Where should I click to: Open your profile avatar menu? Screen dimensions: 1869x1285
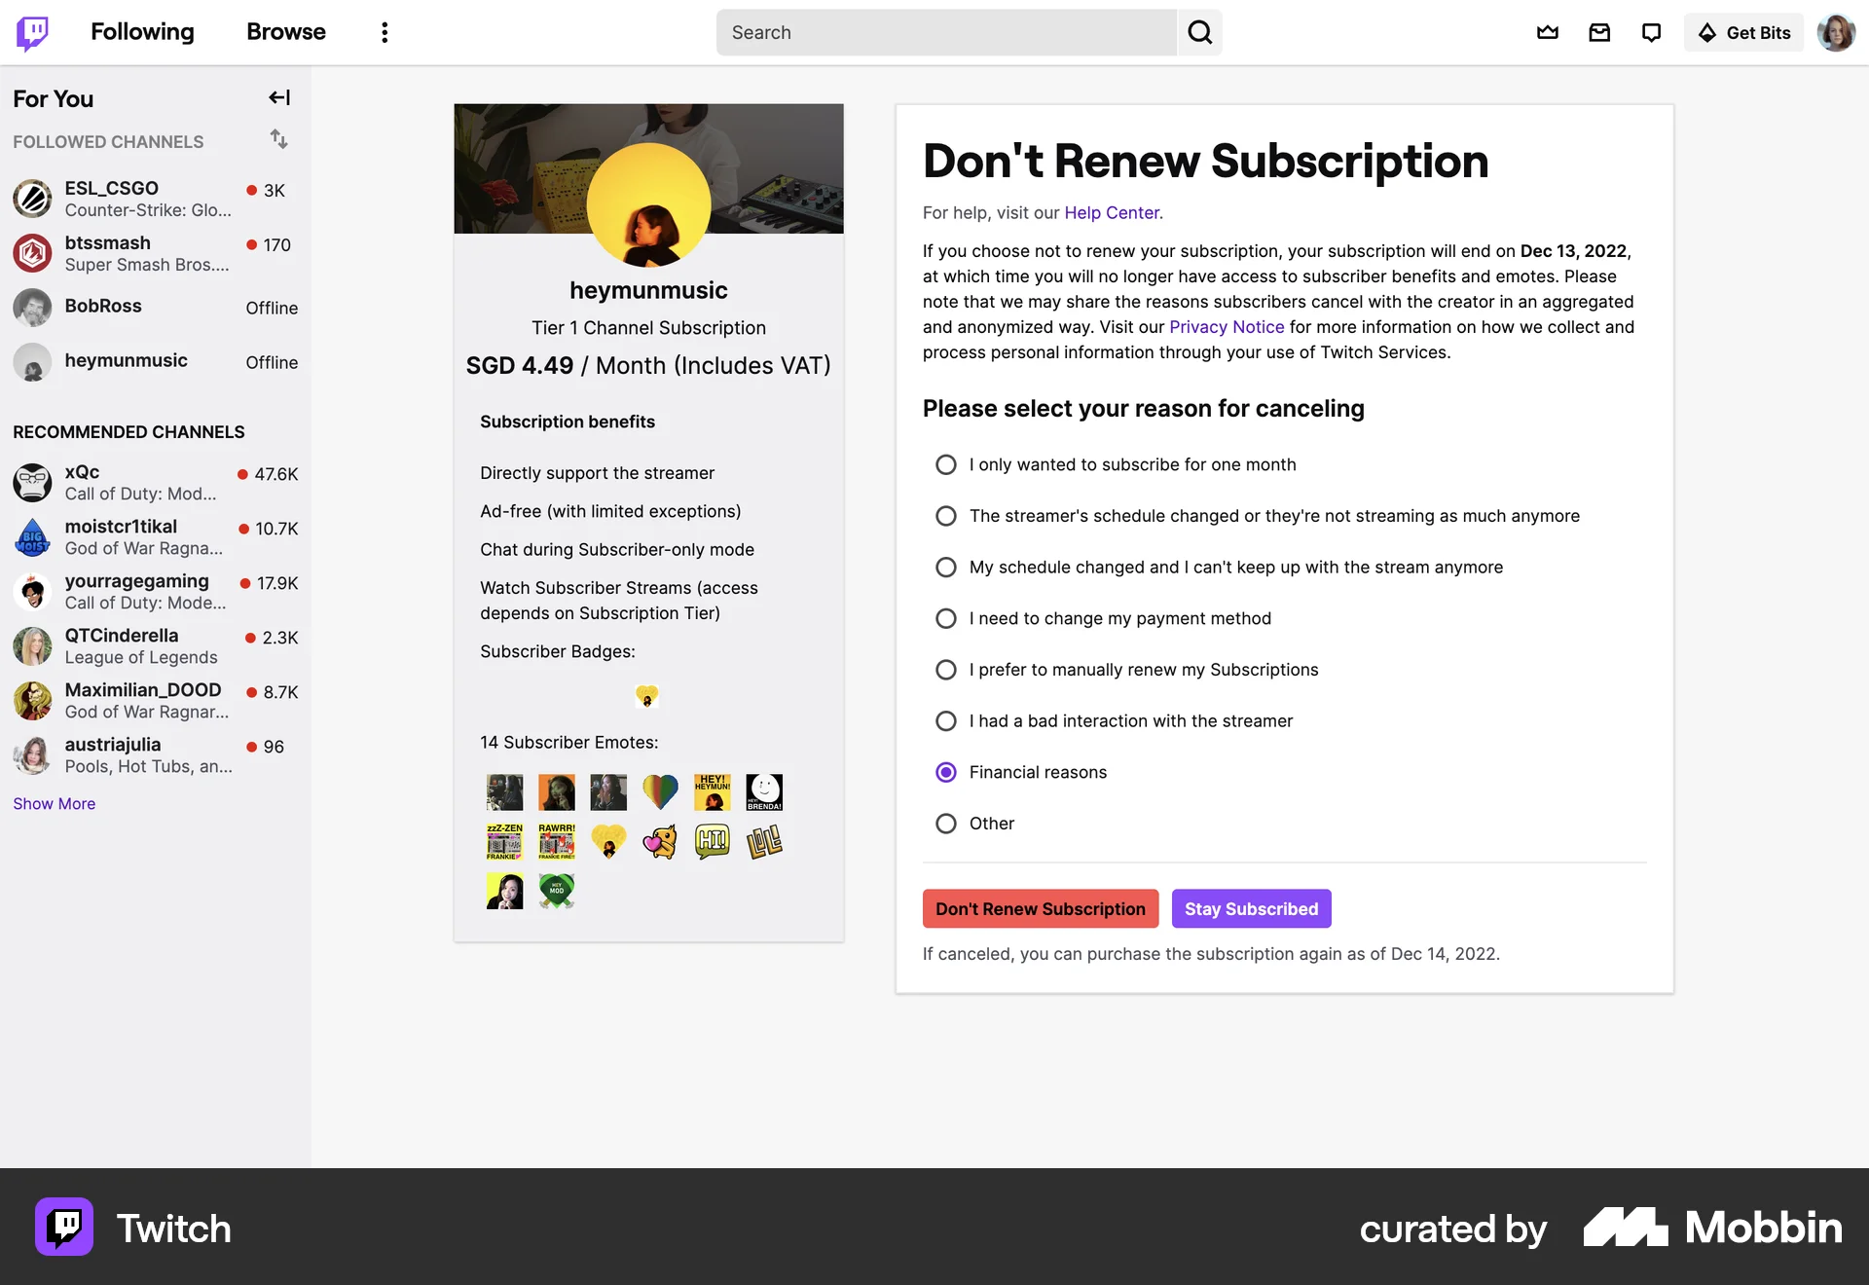click(1837, 32)
